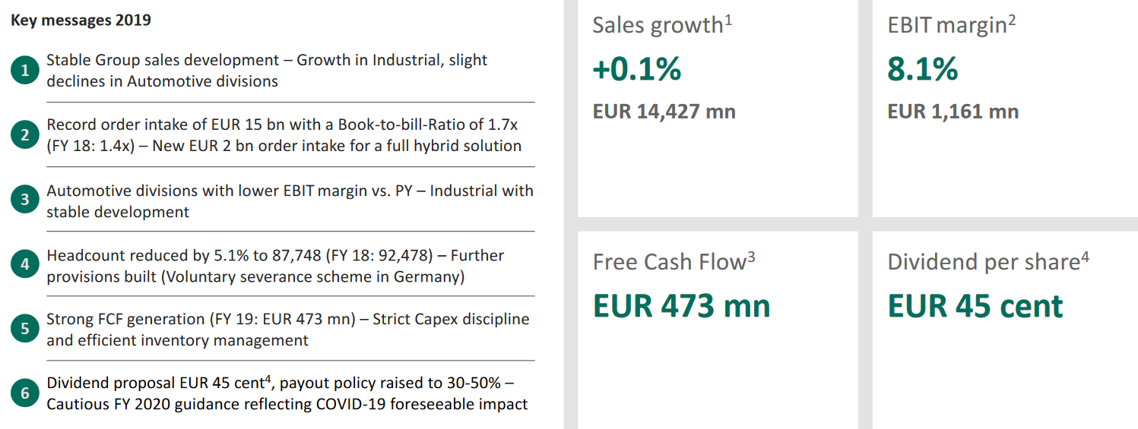The height and width of the screenshot is (429, 1138).
Task: Select the +0.1% sales growth figure
Action: (637, 69)
